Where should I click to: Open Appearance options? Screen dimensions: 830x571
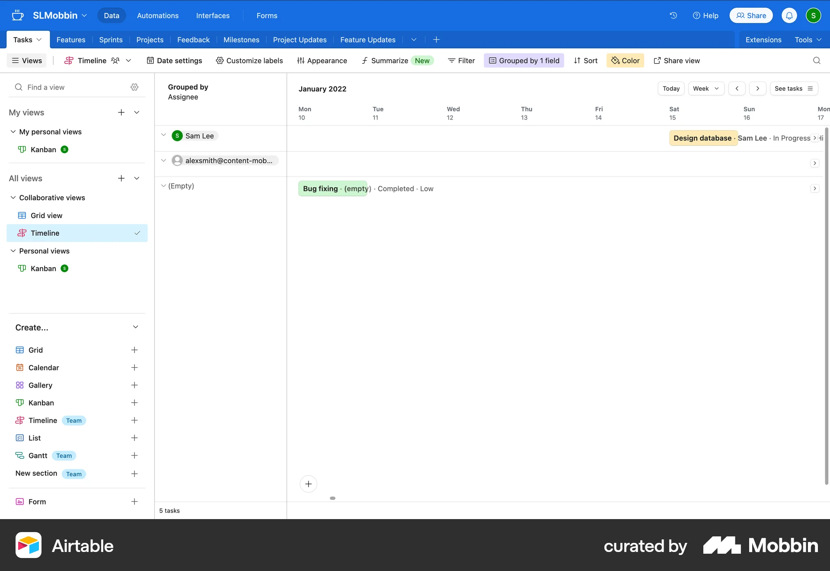tap(322, 61)
